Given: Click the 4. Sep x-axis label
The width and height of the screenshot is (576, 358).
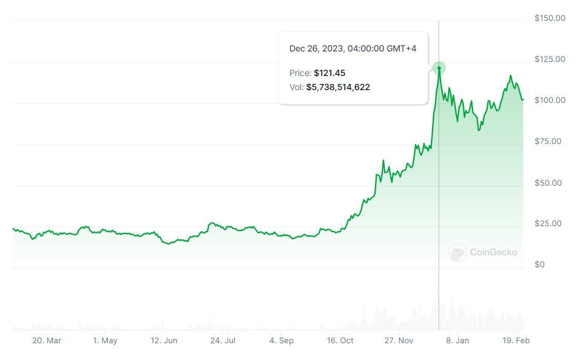Looking at the screenshot, I should coord(281,341).
